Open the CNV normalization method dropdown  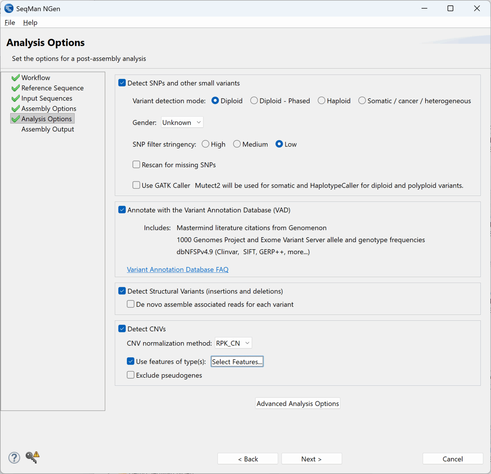[233, 343]
